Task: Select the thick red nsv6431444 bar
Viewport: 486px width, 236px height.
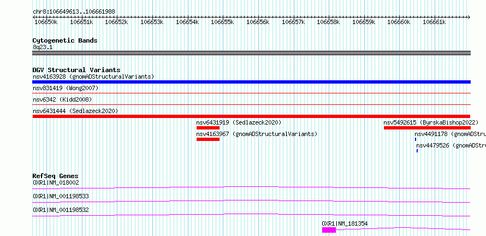Action: pyautogui.click(x=251, y=116)
